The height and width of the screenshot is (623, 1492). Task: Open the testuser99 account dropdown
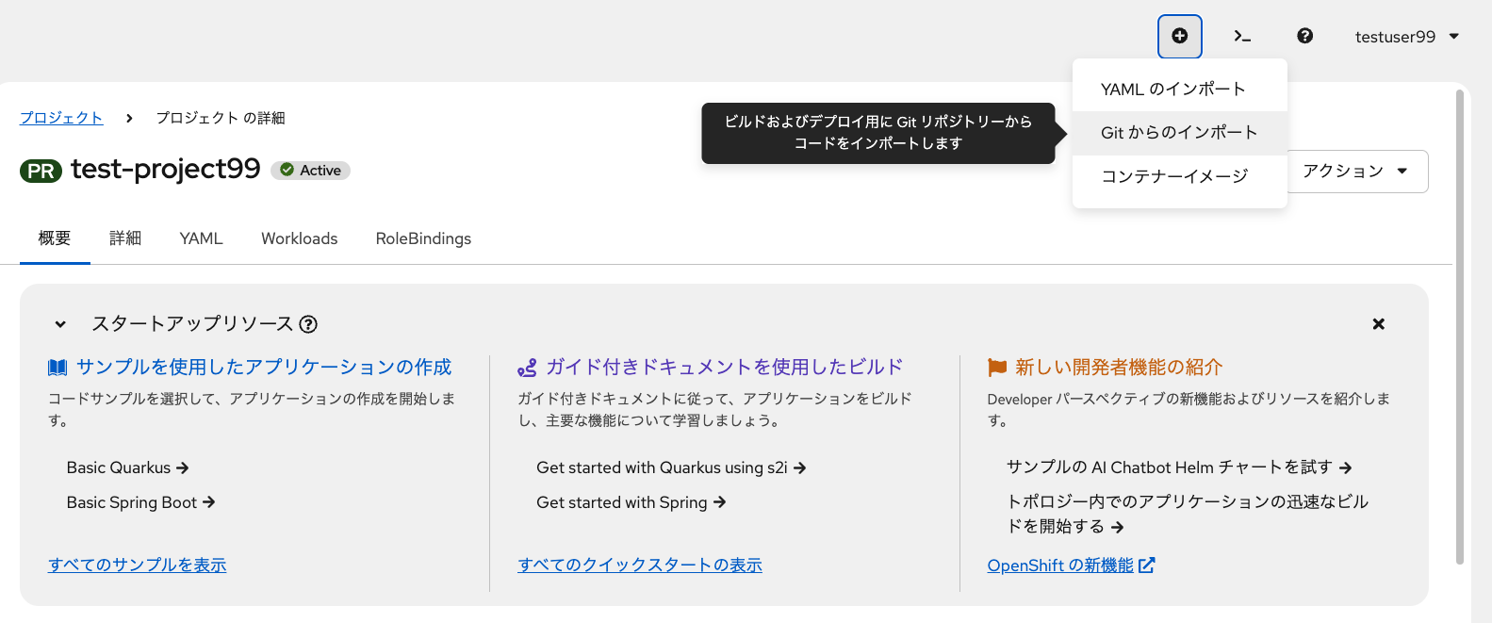click(x=1407, y=37)
